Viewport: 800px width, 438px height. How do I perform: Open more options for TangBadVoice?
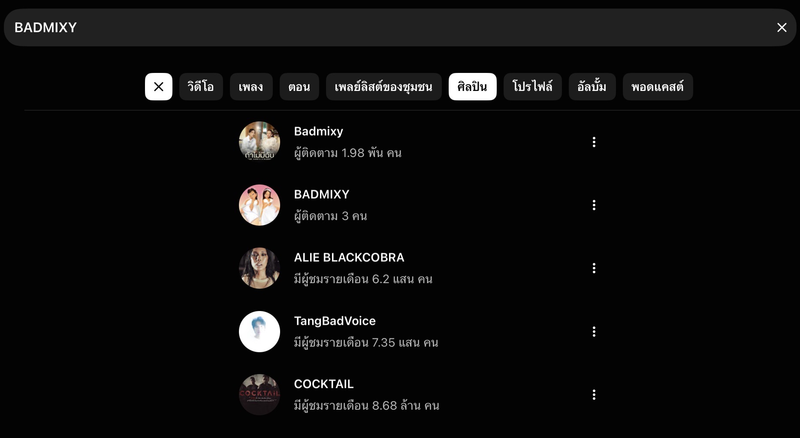click(594, 332)
